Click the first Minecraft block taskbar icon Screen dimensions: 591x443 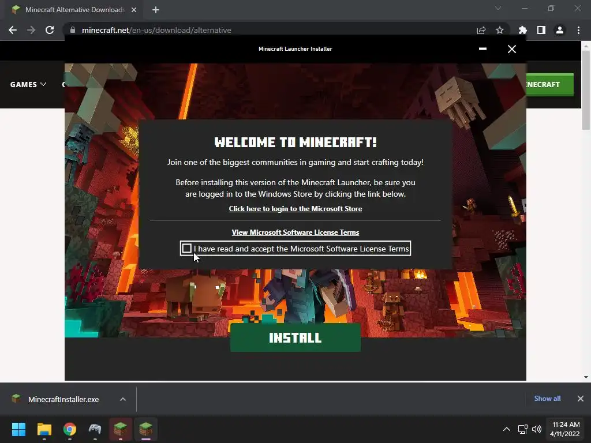click(120, 429)
